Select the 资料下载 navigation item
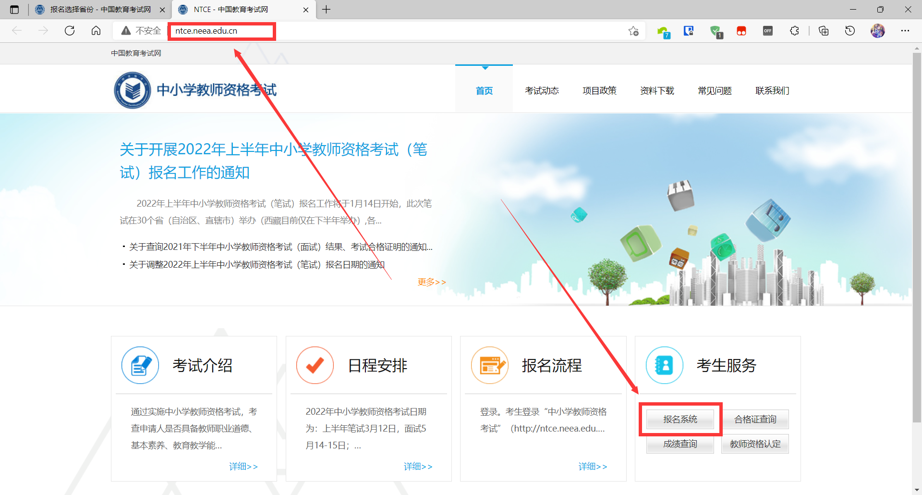 tap(657, 91)
